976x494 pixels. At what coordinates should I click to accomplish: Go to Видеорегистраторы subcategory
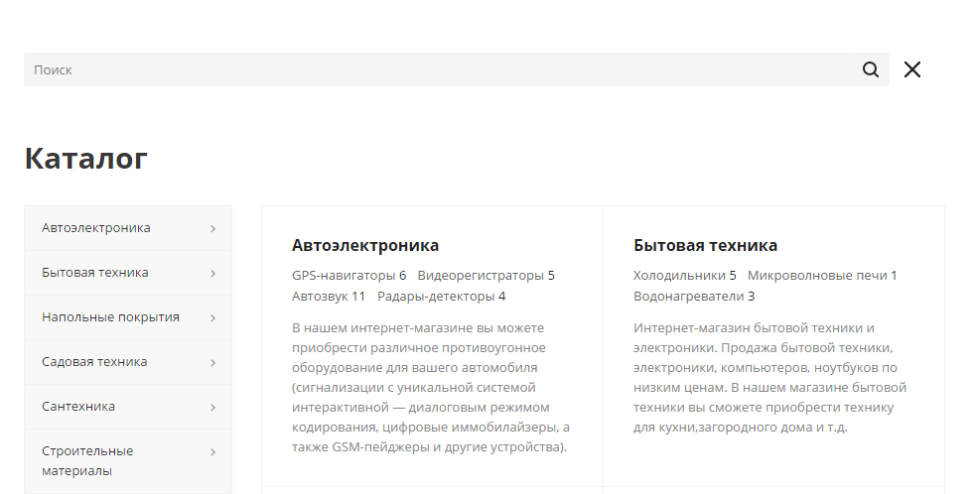click(x=481, y=275)
